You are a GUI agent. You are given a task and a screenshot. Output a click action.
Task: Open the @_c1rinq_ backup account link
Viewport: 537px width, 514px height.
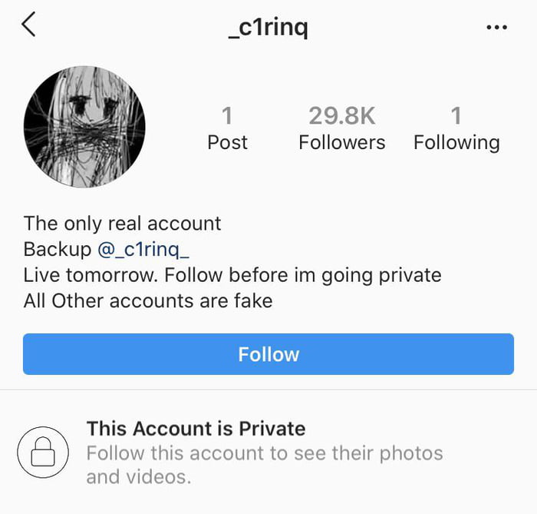click(x=143, y=250)
